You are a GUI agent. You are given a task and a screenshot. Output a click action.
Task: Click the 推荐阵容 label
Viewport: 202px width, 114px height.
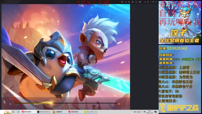167,63
